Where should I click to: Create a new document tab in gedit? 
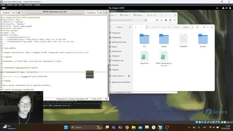point(19,13)
